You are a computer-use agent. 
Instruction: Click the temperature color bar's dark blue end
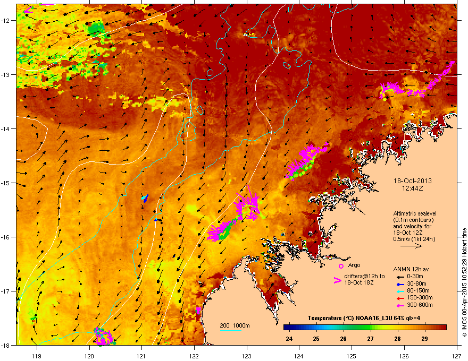(x=287, y=328)
